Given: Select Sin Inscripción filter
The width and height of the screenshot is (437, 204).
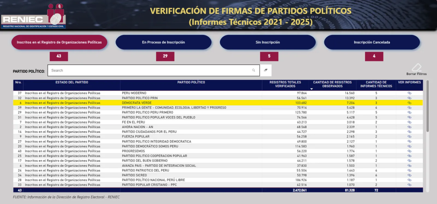Looking at the screenshot, I should coord(268,42).
